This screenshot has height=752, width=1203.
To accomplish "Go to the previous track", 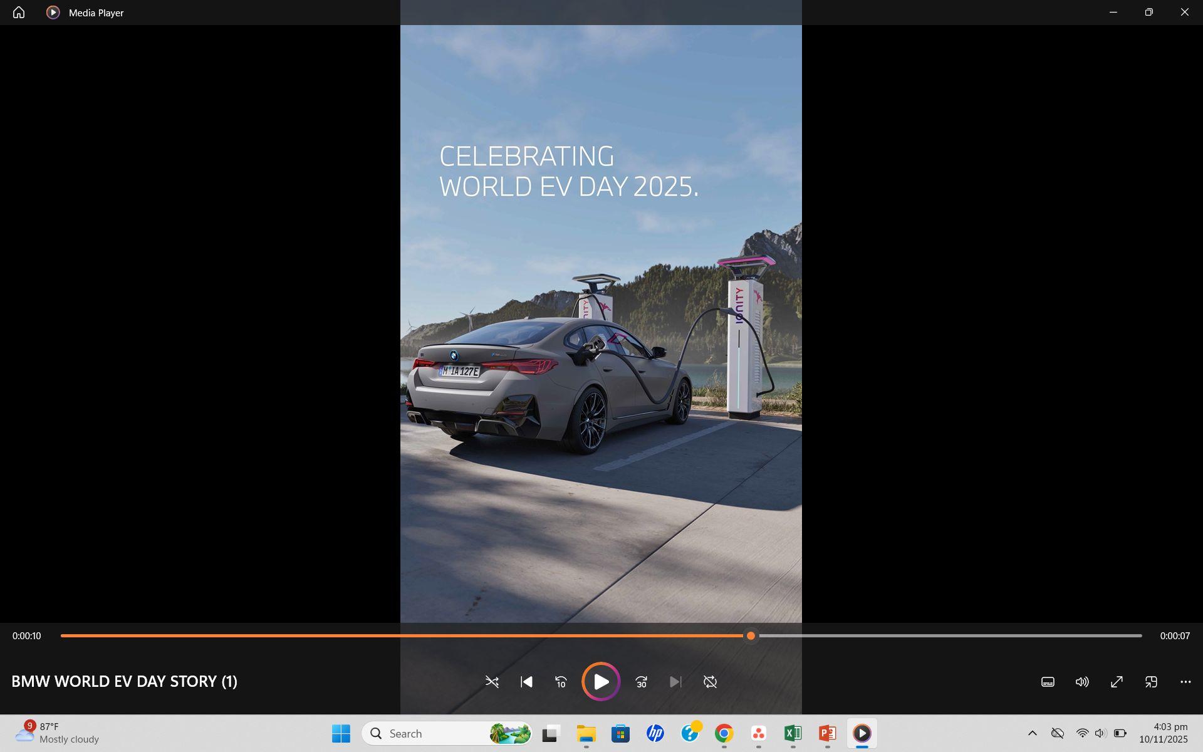I will pyautogui.click(x=526, y=682).
